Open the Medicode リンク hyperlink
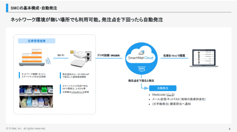This screenshot has width=237, height=132. pyautogui.click(x=170, y=95)
